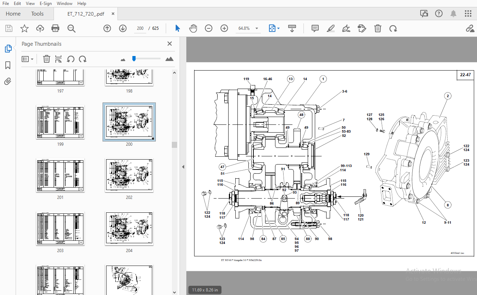Rotate thumbnail counterclockwise

pos(71,59)
